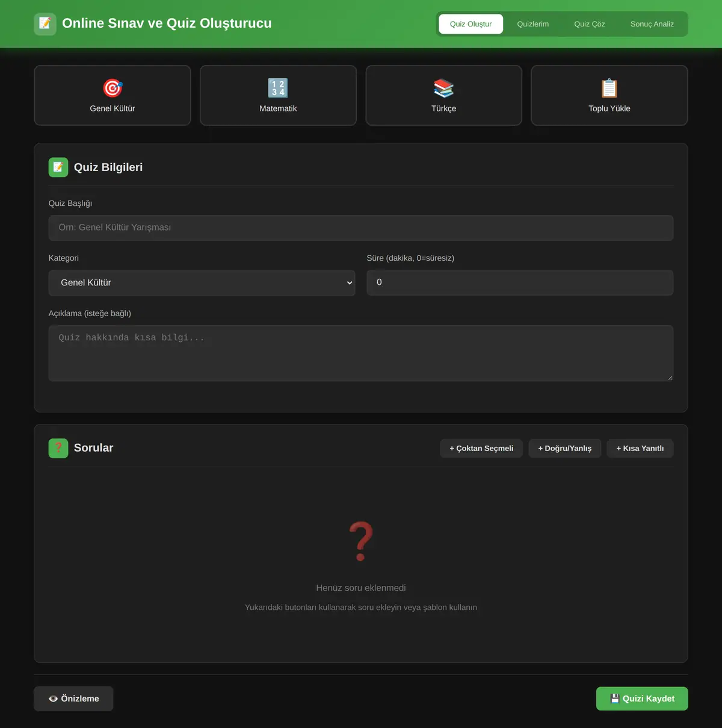722x728 pixels.
Task: Expand the Kategori dropdown
Action: click(202, 282)
